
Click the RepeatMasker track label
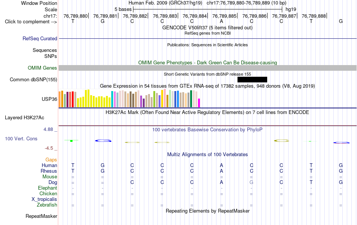pyautogui.click(x=41, y=216)
